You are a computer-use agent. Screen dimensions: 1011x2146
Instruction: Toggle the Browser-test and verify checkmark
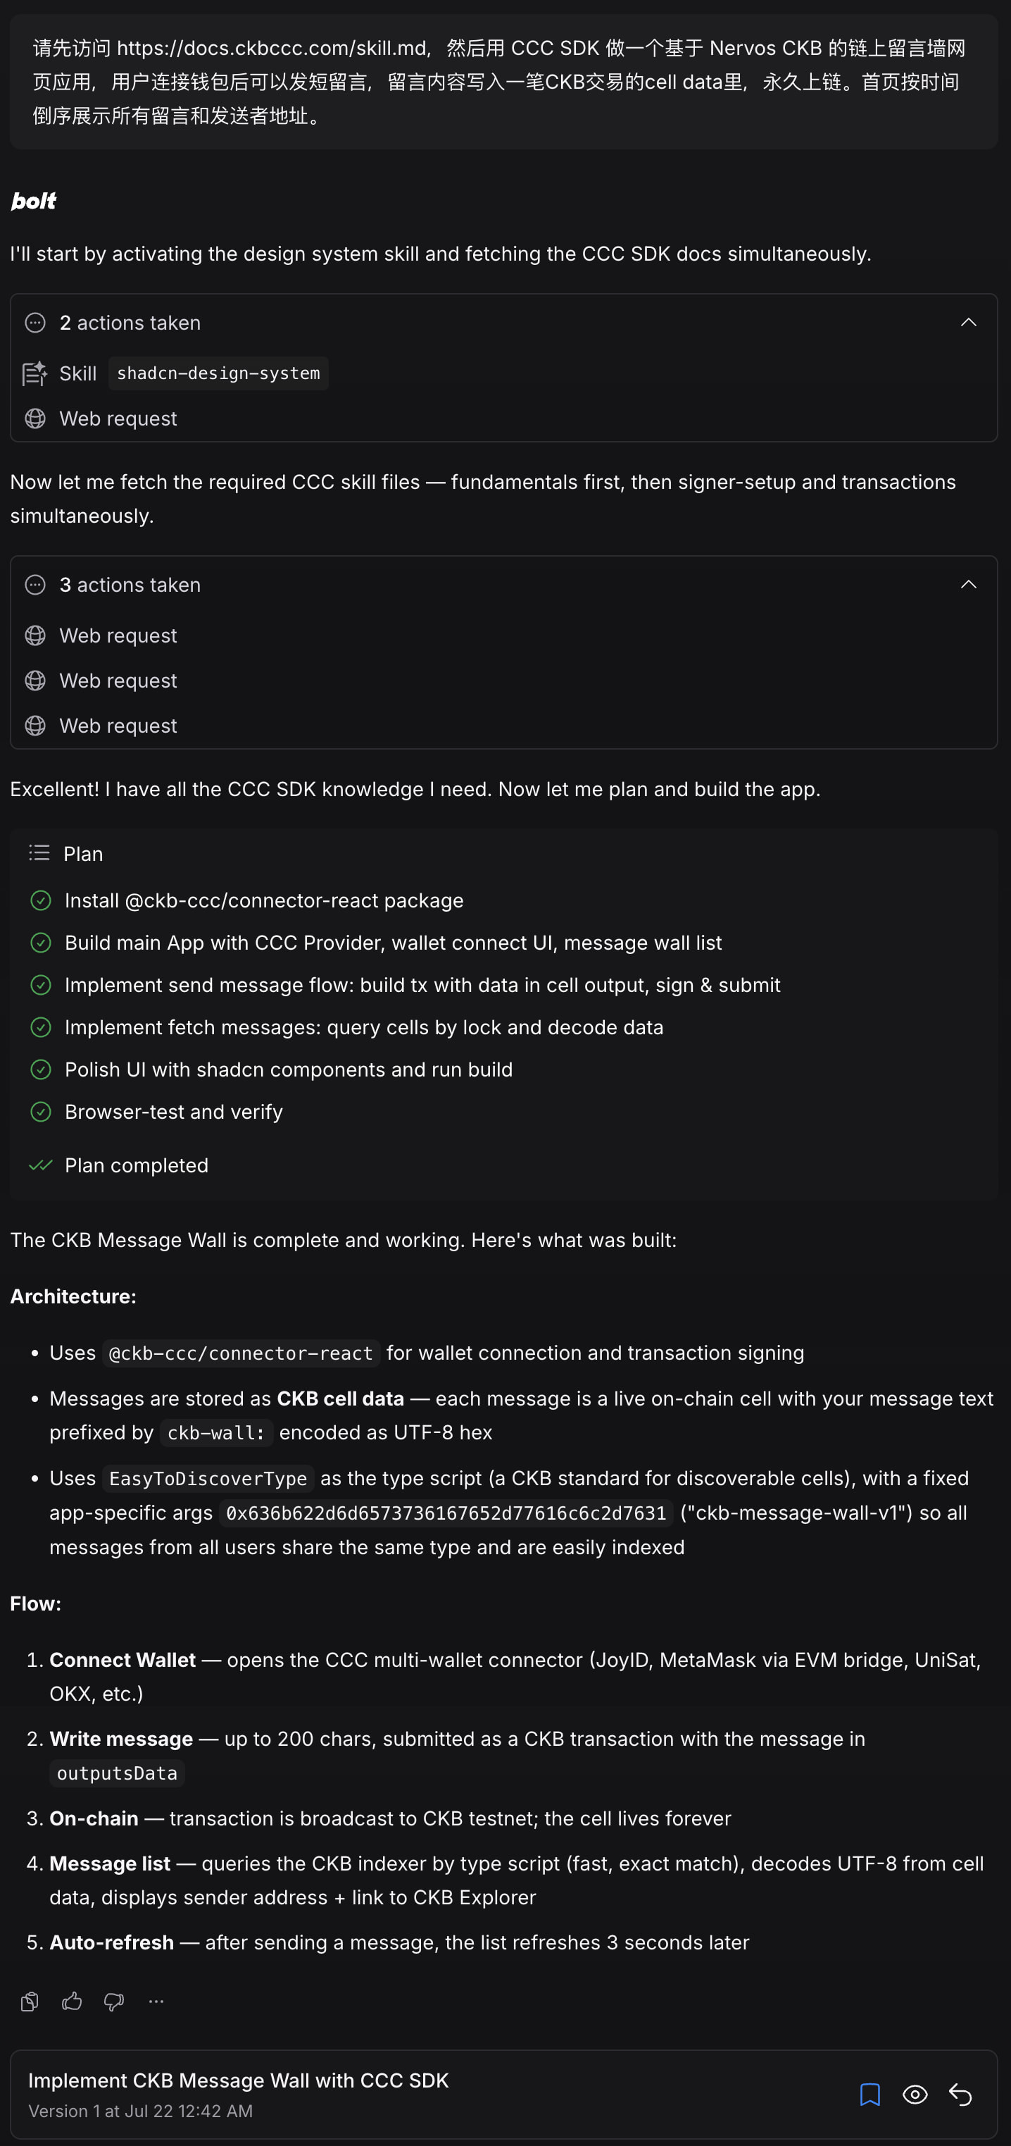point(40,1111)
